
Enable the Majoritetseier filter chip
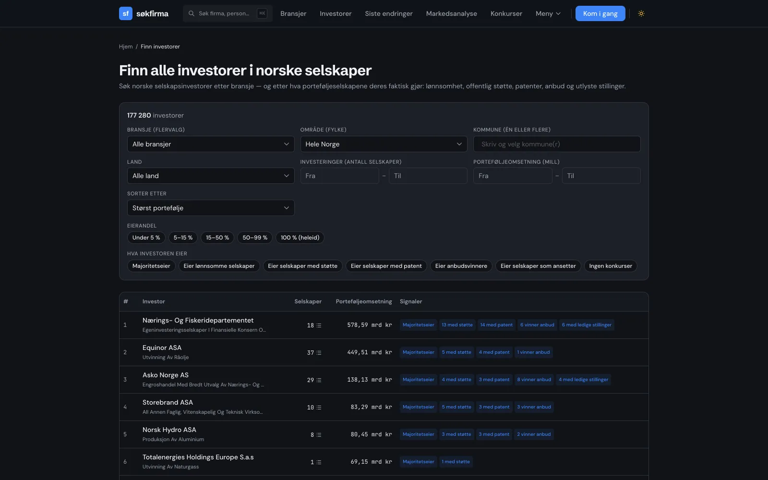(x=151, y=266)
